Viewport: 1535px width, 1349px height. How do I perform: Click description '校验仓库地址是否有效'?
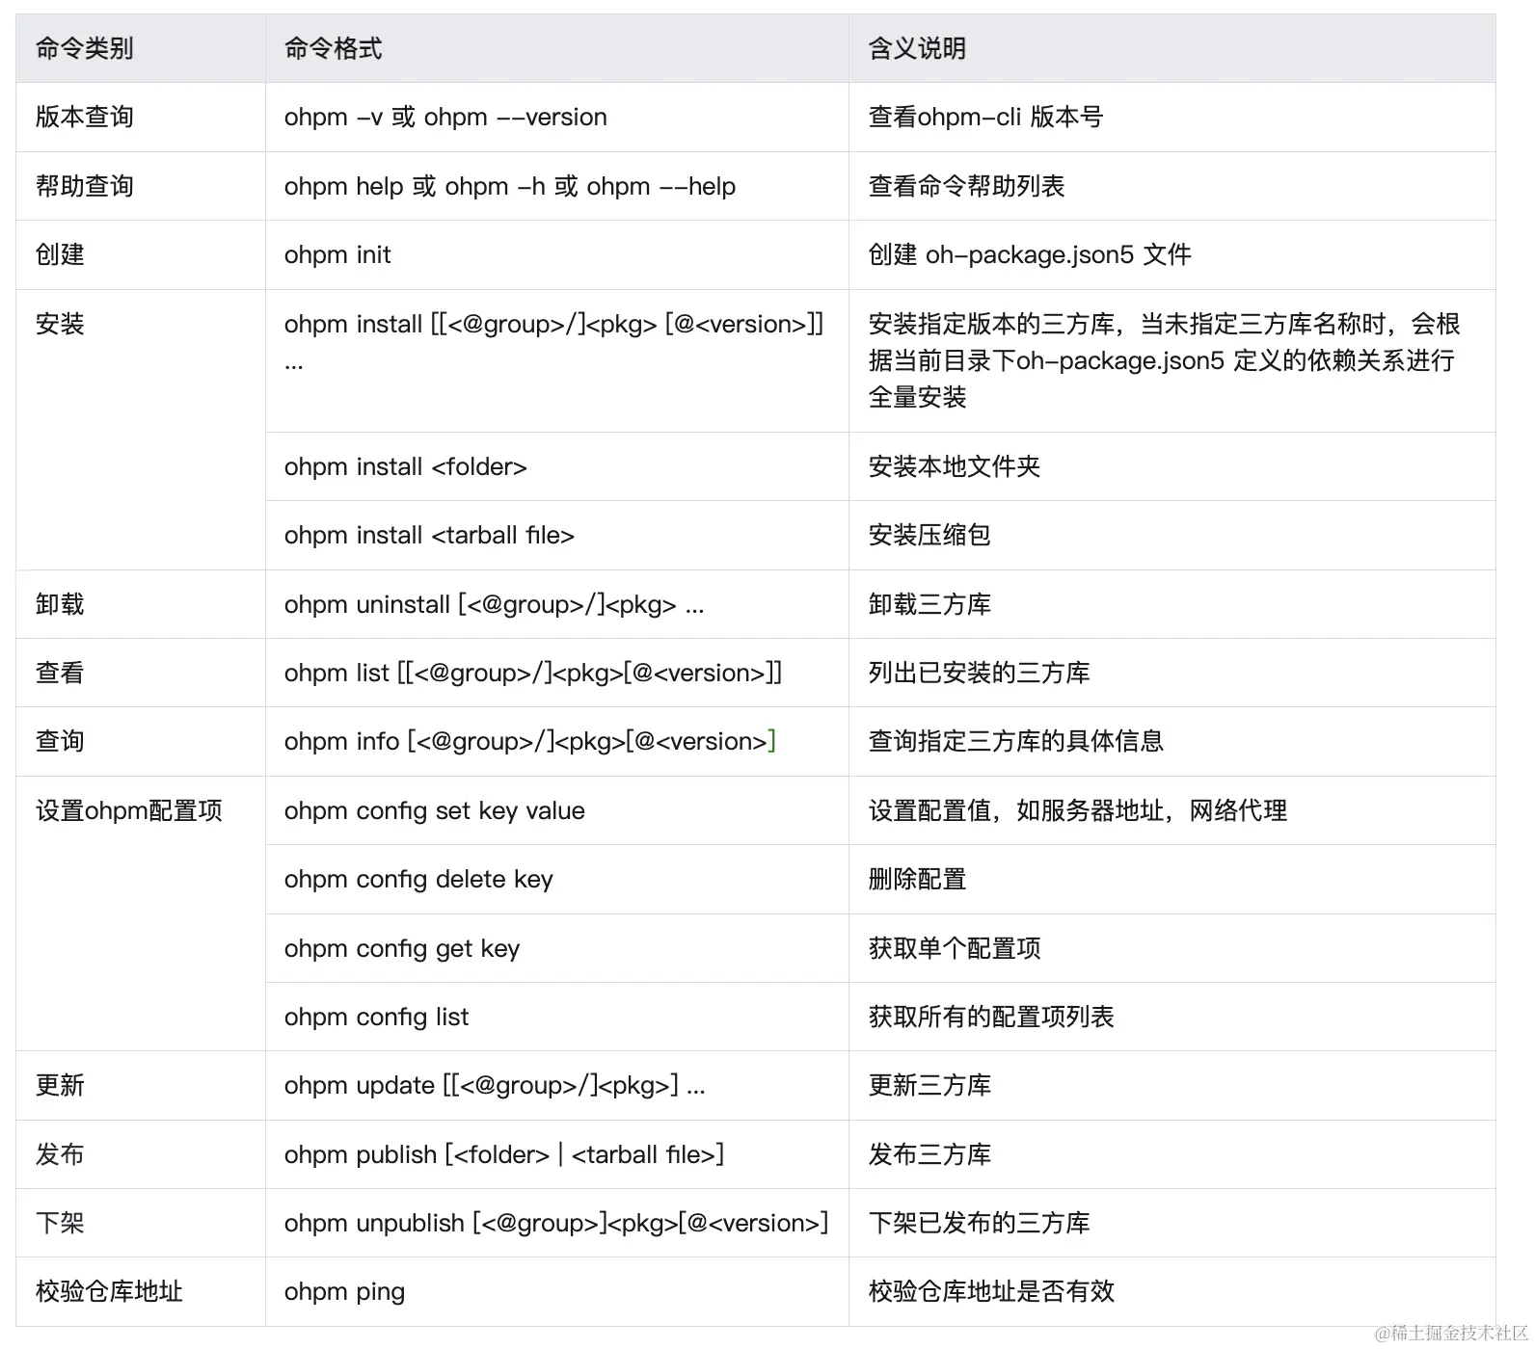(x=991, y=1291)
